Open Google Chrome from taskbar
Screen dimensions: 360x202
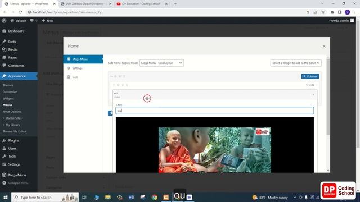coord(155,197)
